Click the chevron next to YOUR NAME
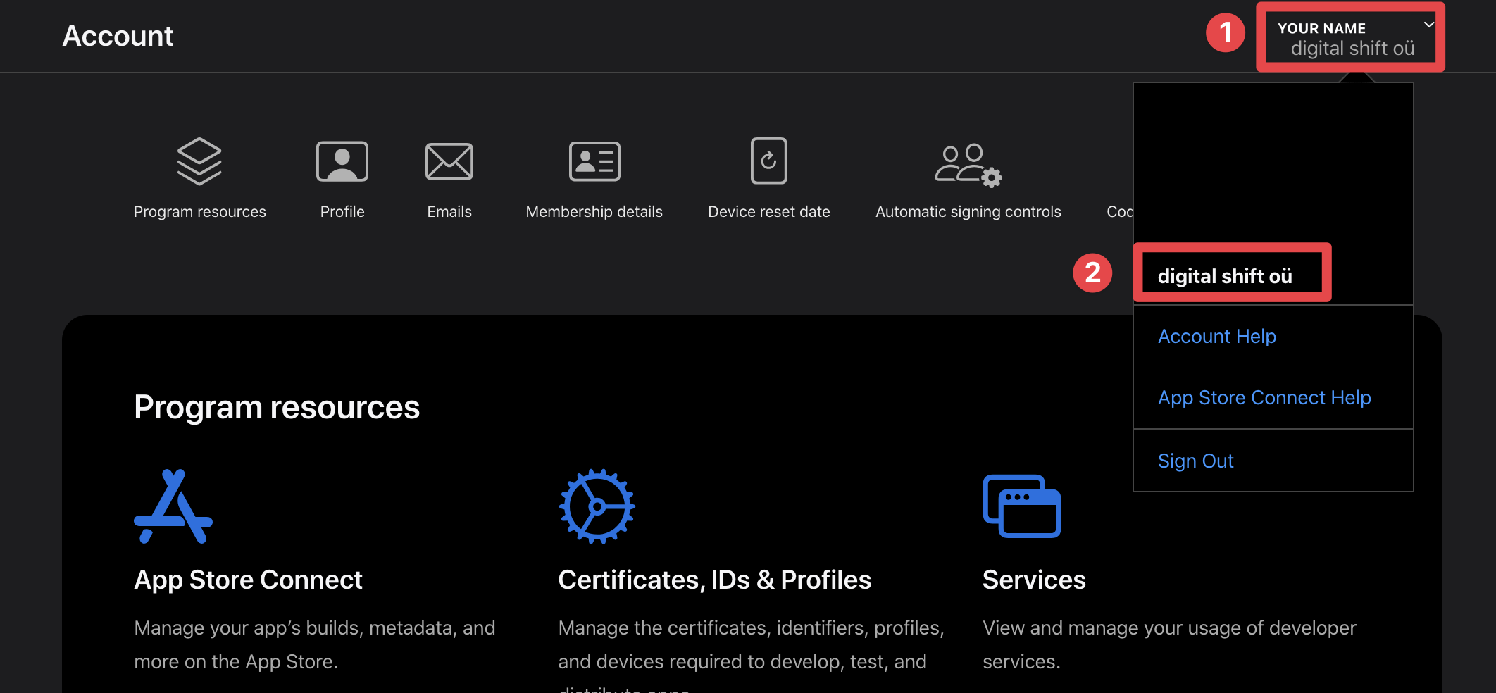 point(1429,25)
